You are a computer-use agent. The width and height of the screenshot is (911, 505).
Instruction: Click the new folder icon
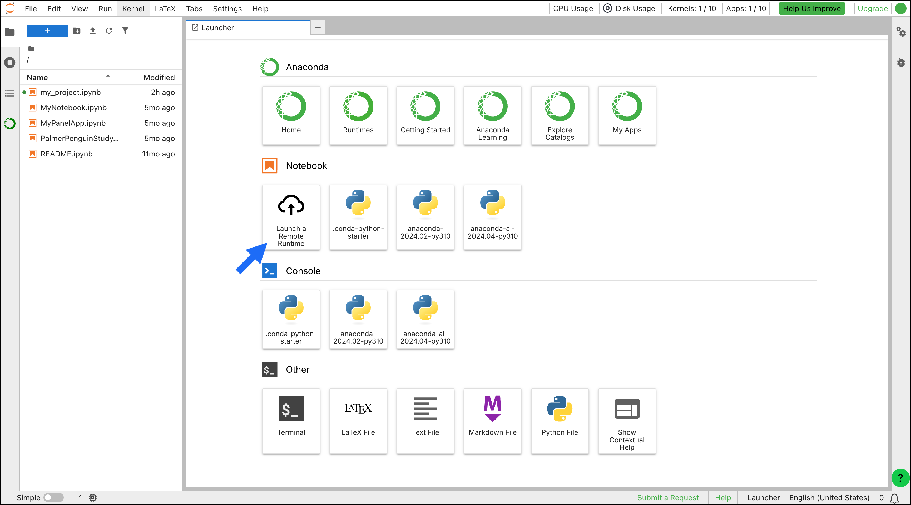pos(76,31)
